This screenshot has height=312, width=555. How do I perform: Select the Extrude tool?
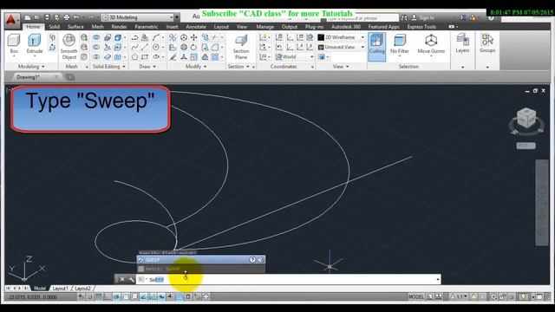[x=35, y=44]
